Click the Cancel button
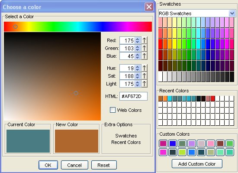Image resolution: width=238 pixels, height=173 pixels. pyautogui.click(x=74, y=165)
